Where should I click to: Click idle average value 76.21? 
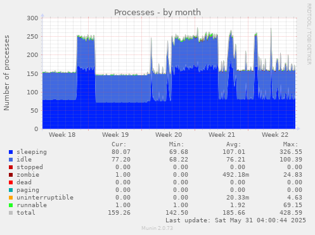point(236,160)
